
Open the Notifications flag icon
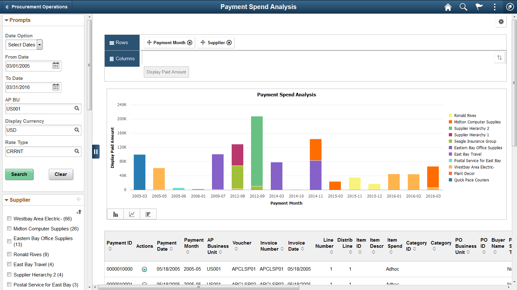pos(479,7)
